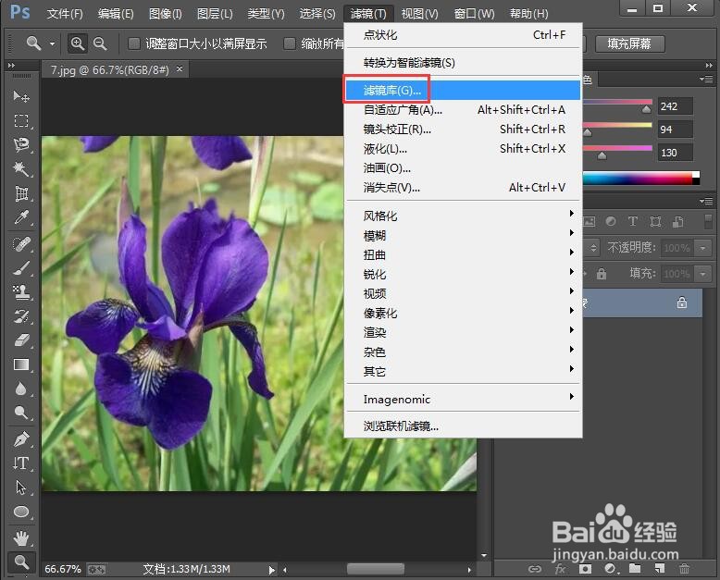Open zoom tool preset picker arrow
This screenshot has width=720, height=580.
(x=52, y=44)
